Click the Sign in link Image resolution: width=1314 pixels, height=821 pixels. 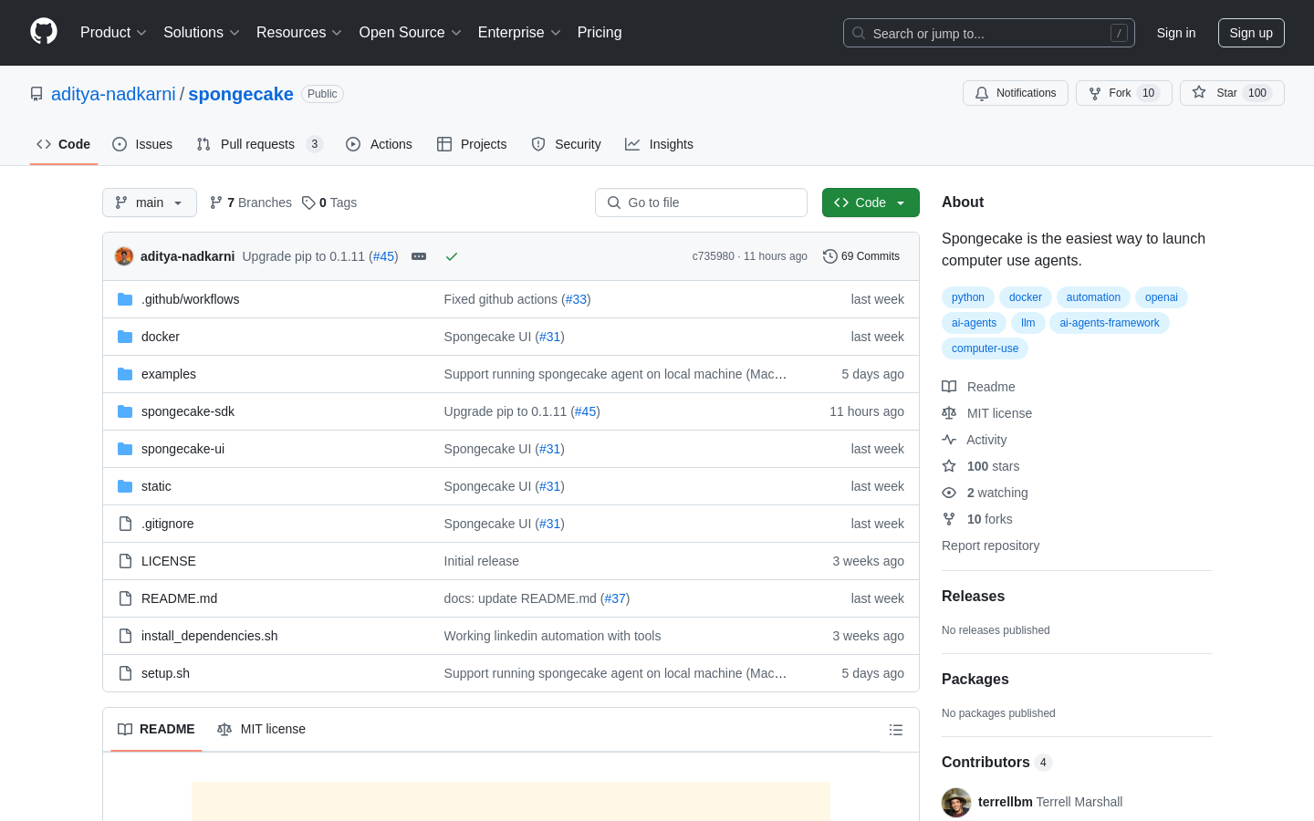point(1176,33)
